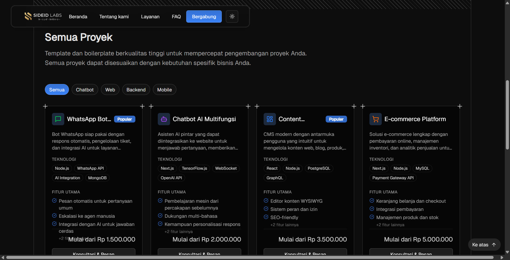The height and width of the screenshot is (260, 510).
Task: Click the Sideid Labs logo
Action: [43, 16]
